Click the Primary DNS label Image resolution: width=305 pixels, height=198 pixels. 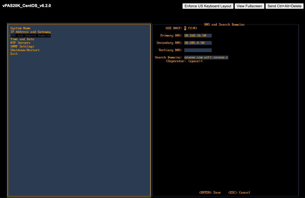[x=171, y=36]
